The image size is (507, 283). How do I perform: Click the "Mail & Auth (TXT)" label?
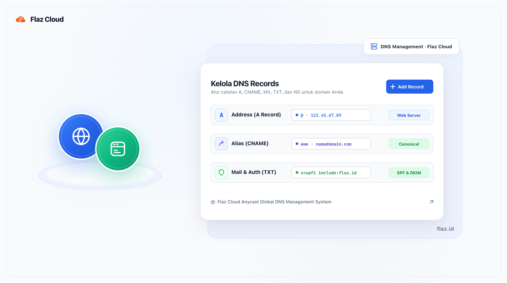click(254, 172)
